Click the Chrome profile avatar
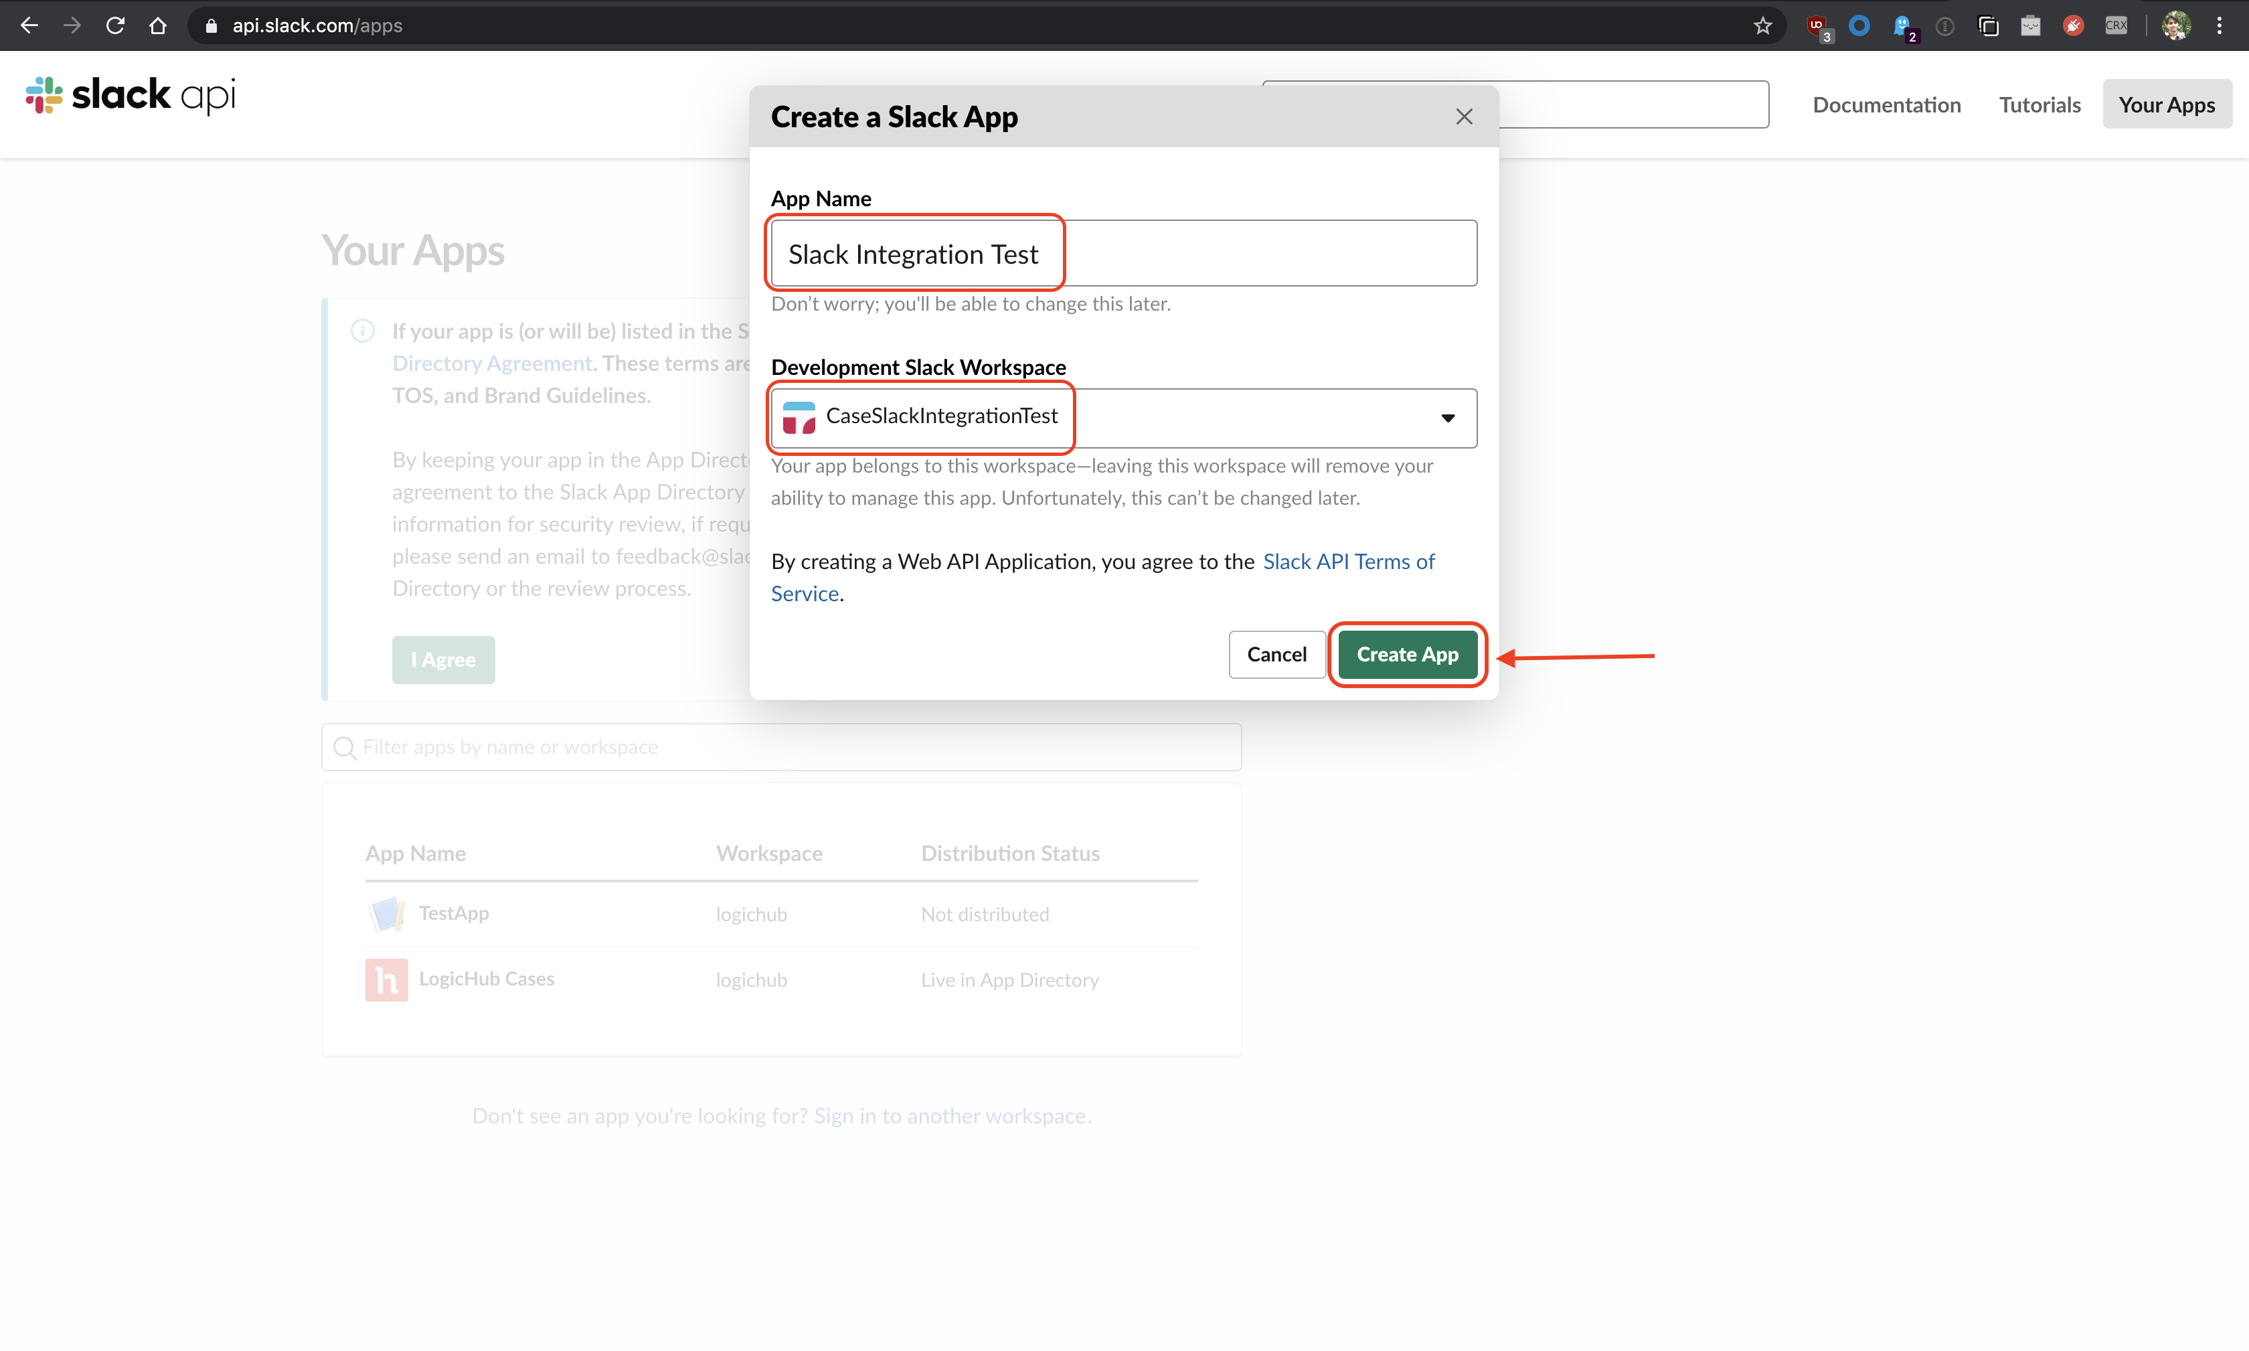This screenshot has height=1351, width=2249. [x=2176, y=25]
